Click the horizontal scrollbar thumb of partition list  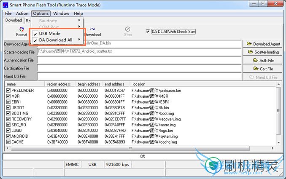130,148
